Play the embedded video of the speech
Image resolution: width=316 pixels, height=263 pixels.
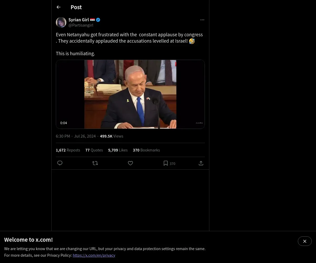130,94
